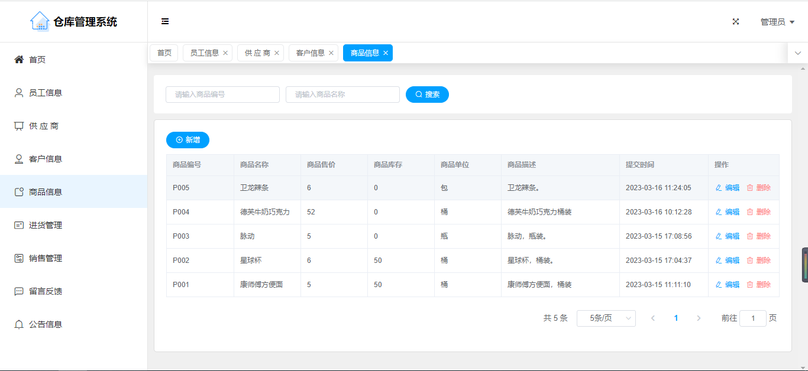Screen dimensions: 808x371
Task: Collapse the sidebar with the hamburger icon
Action: [x=165, y=22]
